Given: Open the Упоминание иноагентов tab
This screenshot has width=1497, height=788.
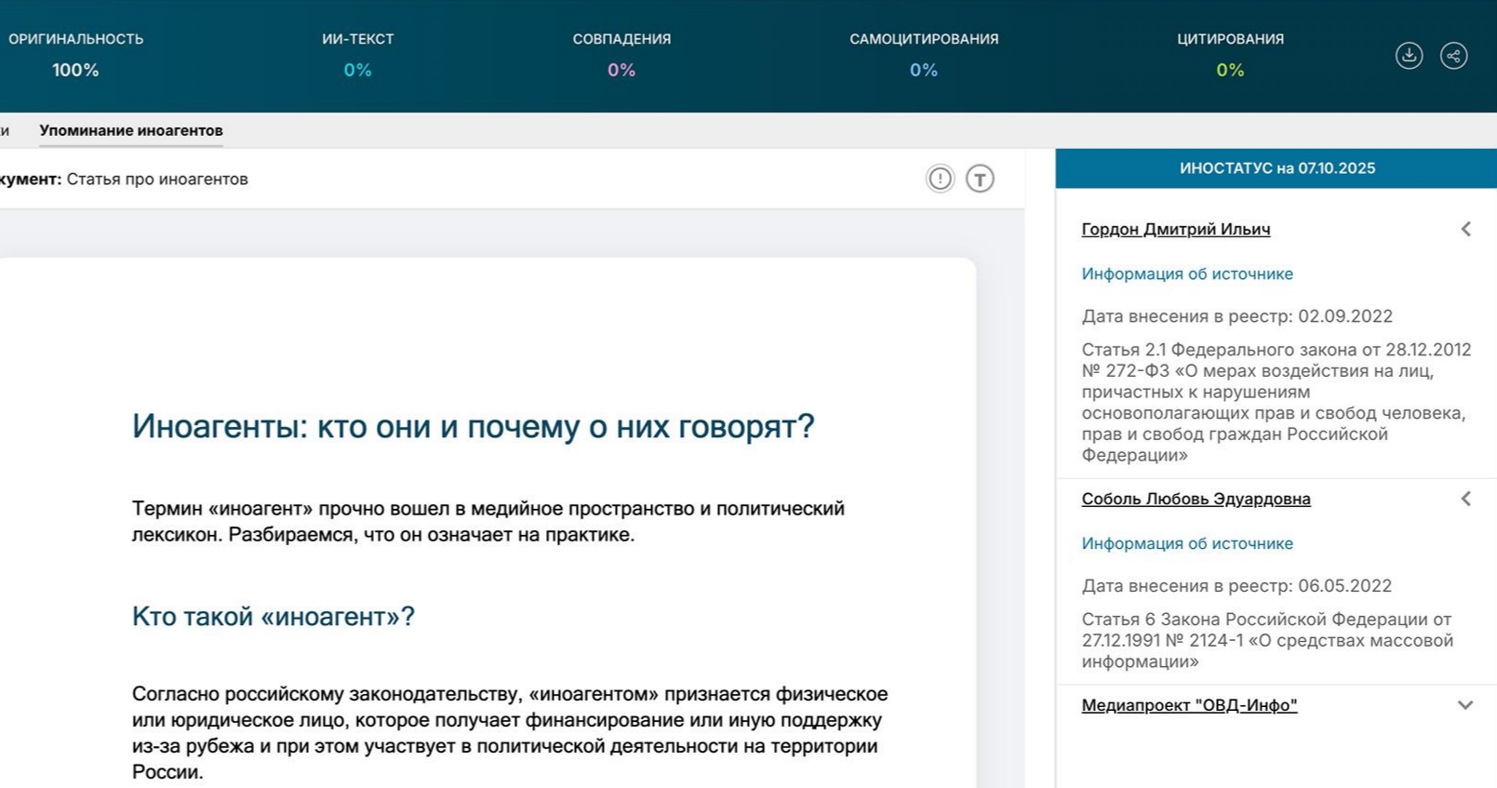Looking at the screenshot, I should tap(131, 130).
